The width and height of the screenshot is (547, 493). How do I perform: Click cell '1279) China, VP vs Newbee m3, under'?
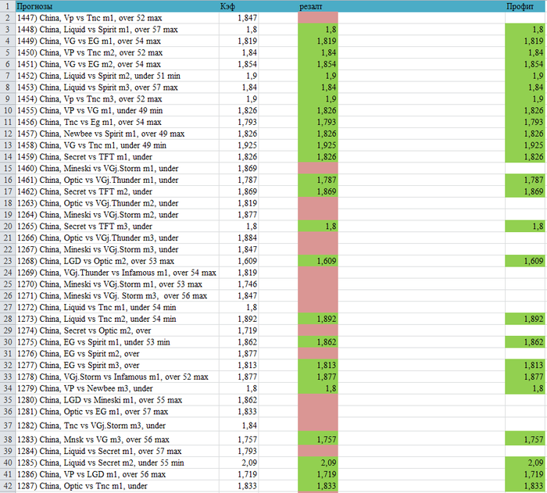(x=117, y=388)
